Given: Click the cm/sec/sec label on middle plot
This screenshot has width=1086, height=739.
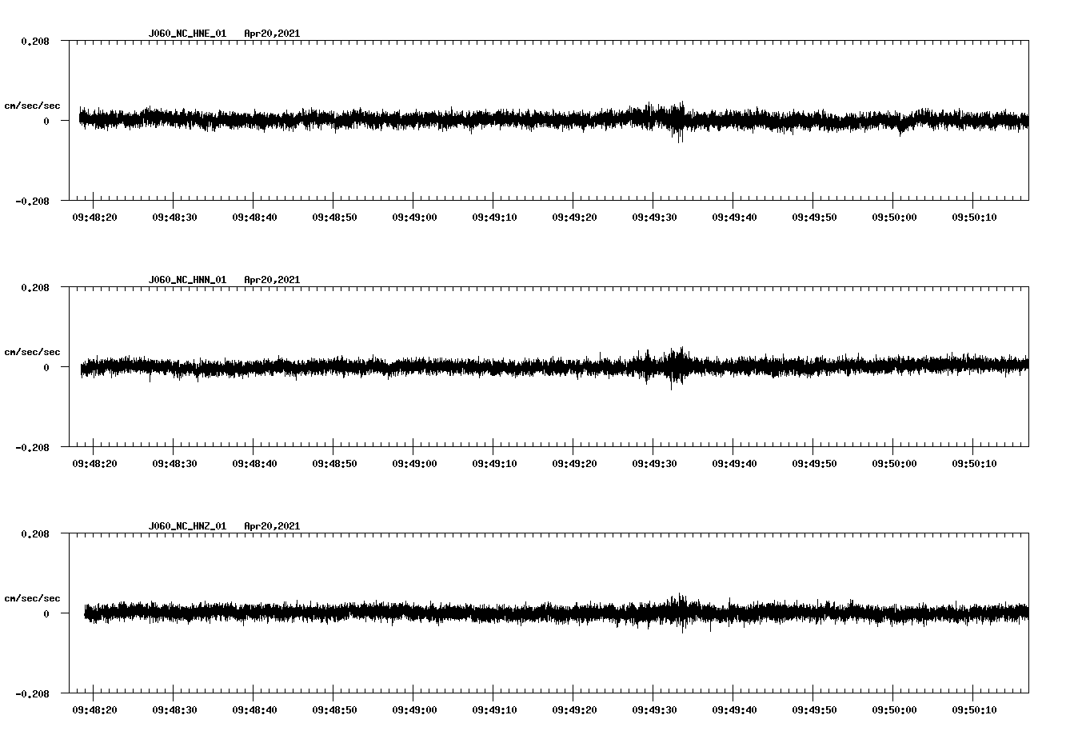Looking at the screenshot, I should click(x=32, y=351).
